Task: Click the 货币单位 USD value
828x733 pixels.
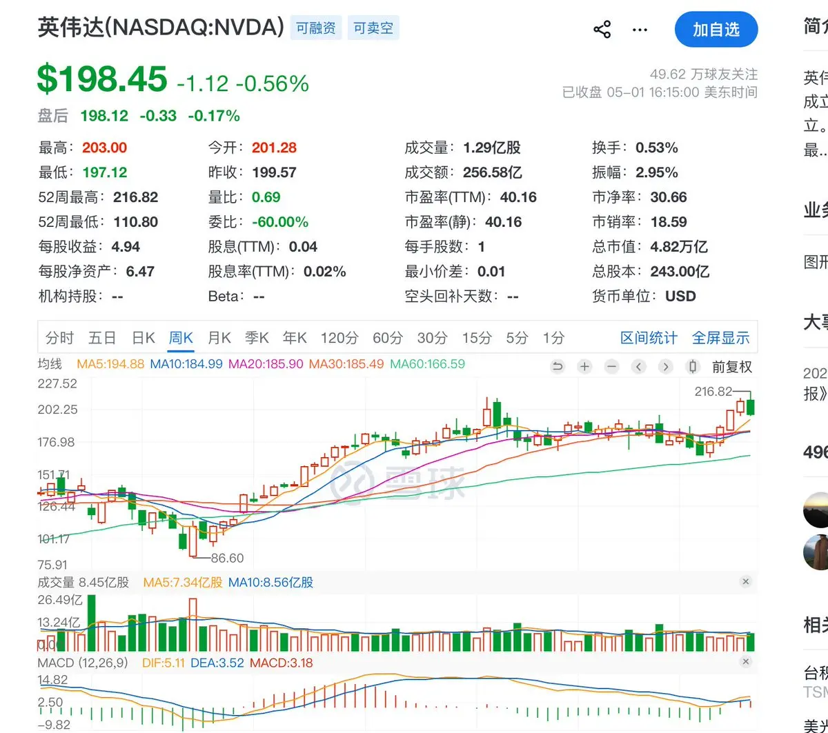Action: [x=680, y=297]
